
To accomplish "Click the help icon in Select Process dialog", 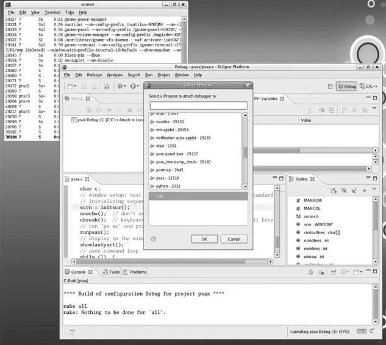I will [154, 239].
